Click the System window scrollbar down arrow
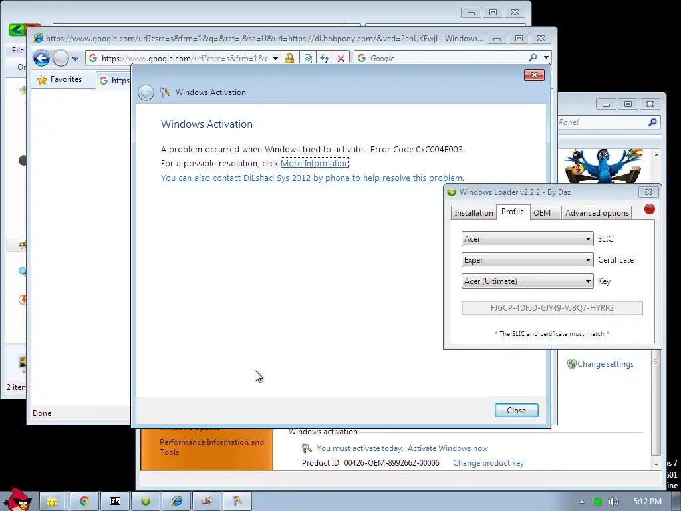Viewport: 681px width, 511px height. [656, 464]
